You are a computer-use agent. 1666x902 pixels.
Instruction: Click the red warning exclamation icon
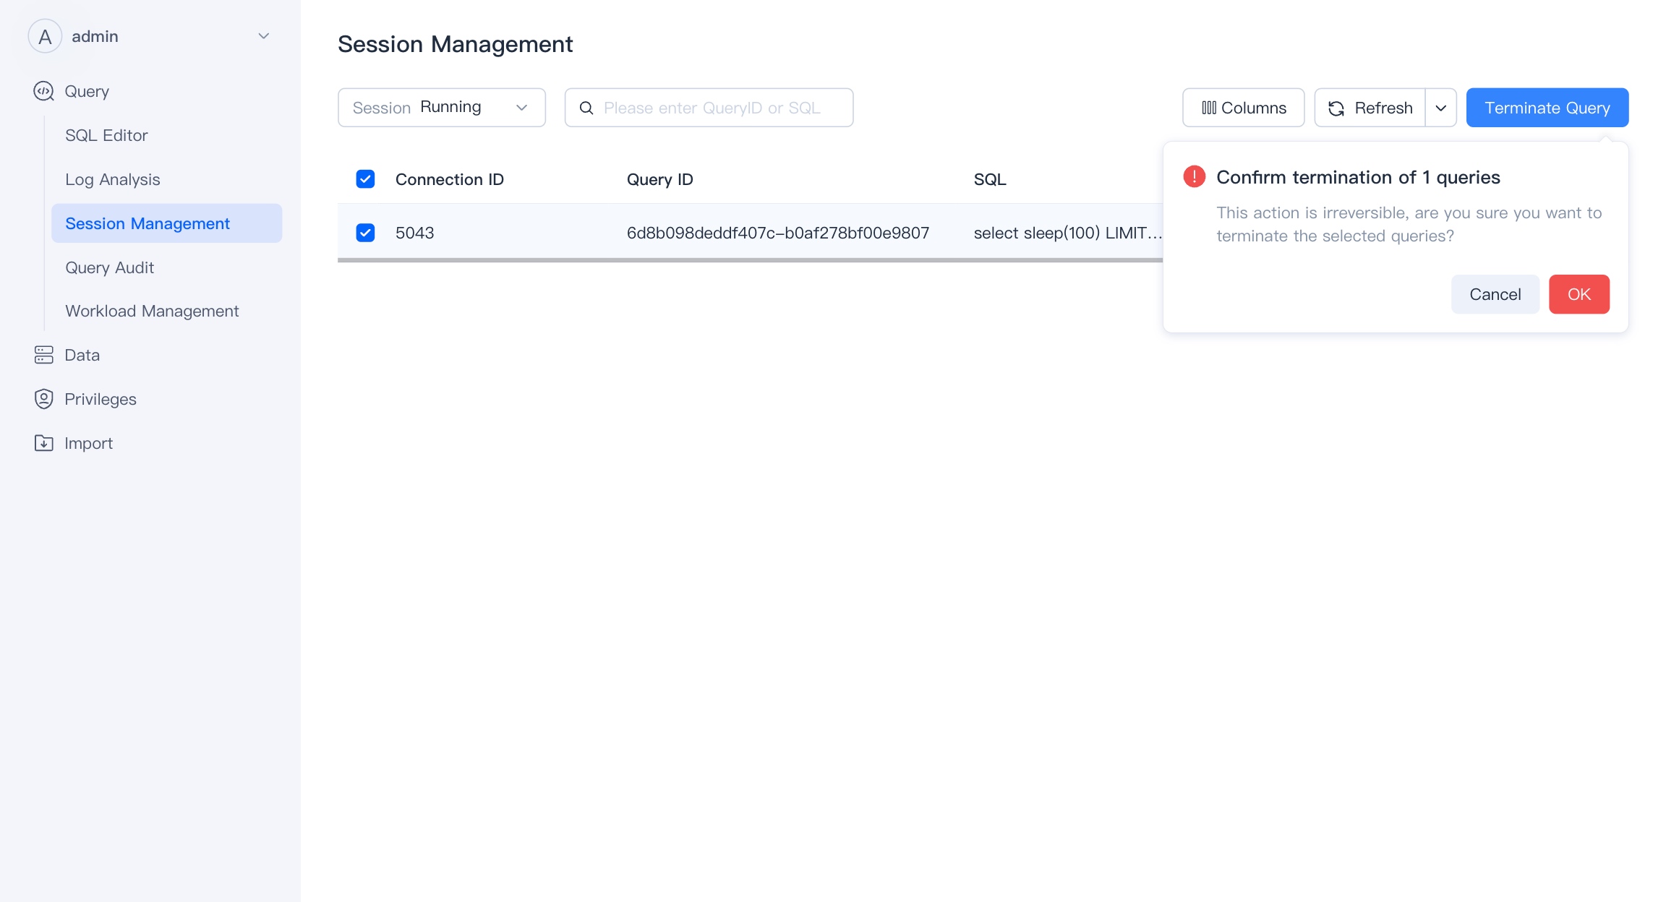point(1194,177)
